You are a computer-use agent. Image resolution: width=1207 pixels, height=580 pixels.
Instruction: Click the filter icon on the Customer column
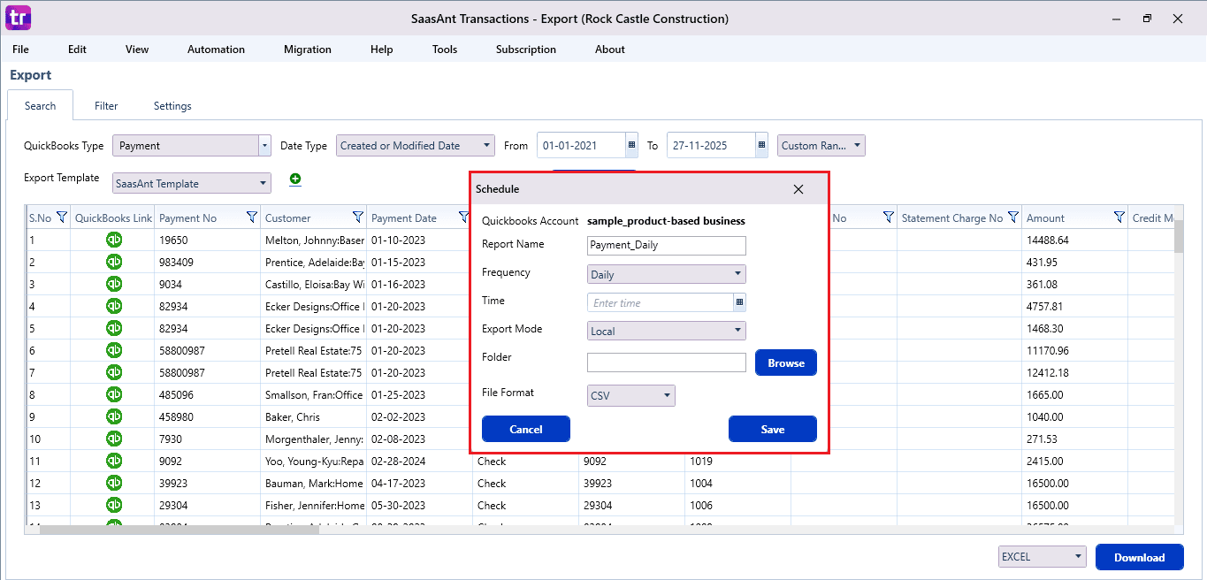coord(357,217)
